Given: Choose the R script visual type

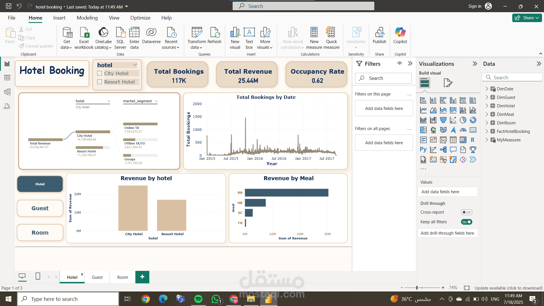Looking at the screenshot, I should pos(473,140).
